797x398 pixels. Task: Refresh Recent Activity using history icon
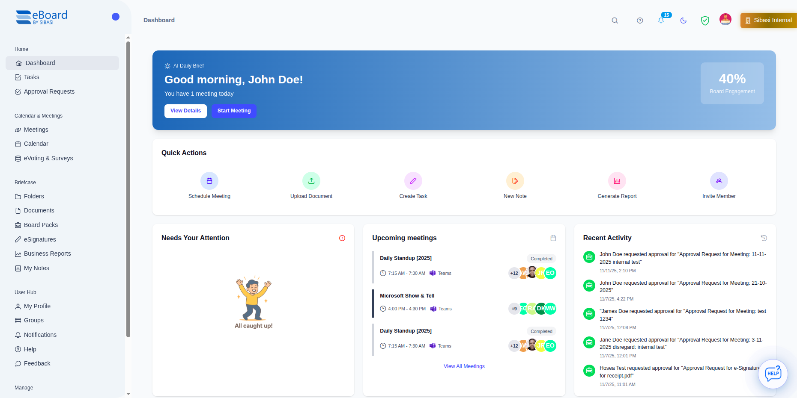[x=764, y=238]
